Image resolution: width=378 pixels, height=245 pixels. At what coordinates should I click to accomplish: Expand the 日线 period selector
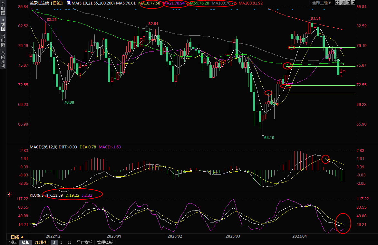click(17, 237)
